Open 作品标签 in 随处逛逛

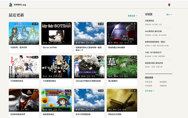coord(149,86)
